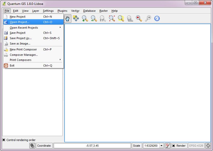Viewport: 213px width, 151px height.
Task: Click the "Coordinate:" label in status bar
Action: click(44, 146)
